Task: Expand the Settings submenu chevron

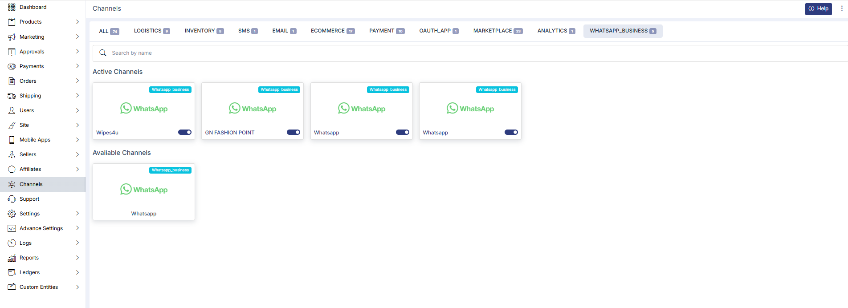Action: point(77,213)
